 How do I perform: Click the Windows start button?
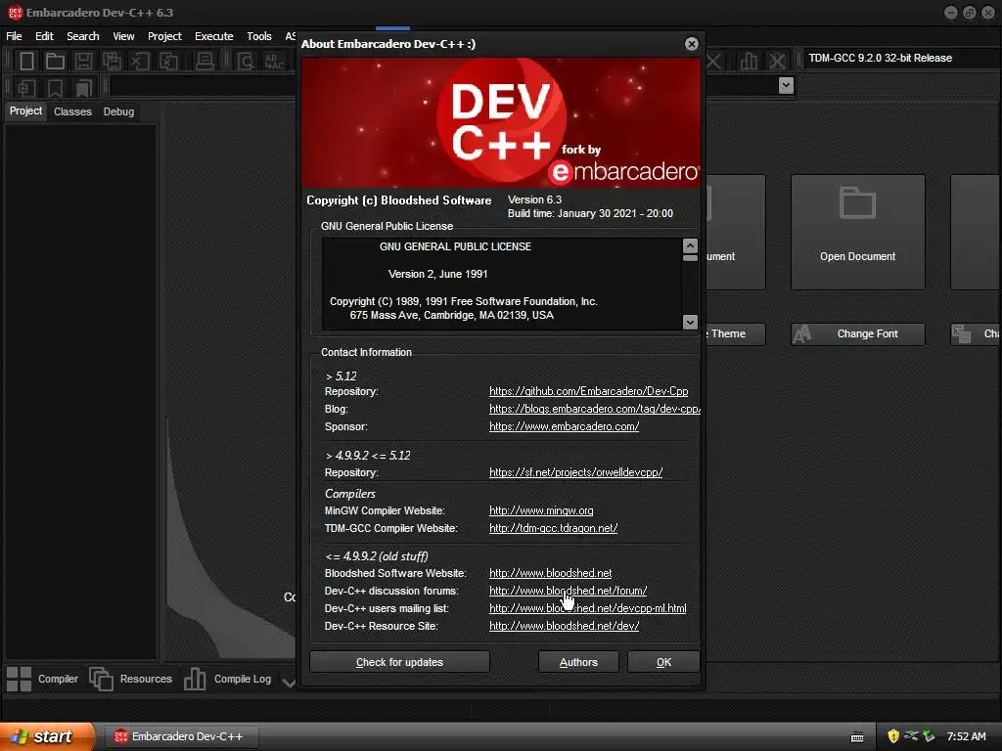[47, 736]
